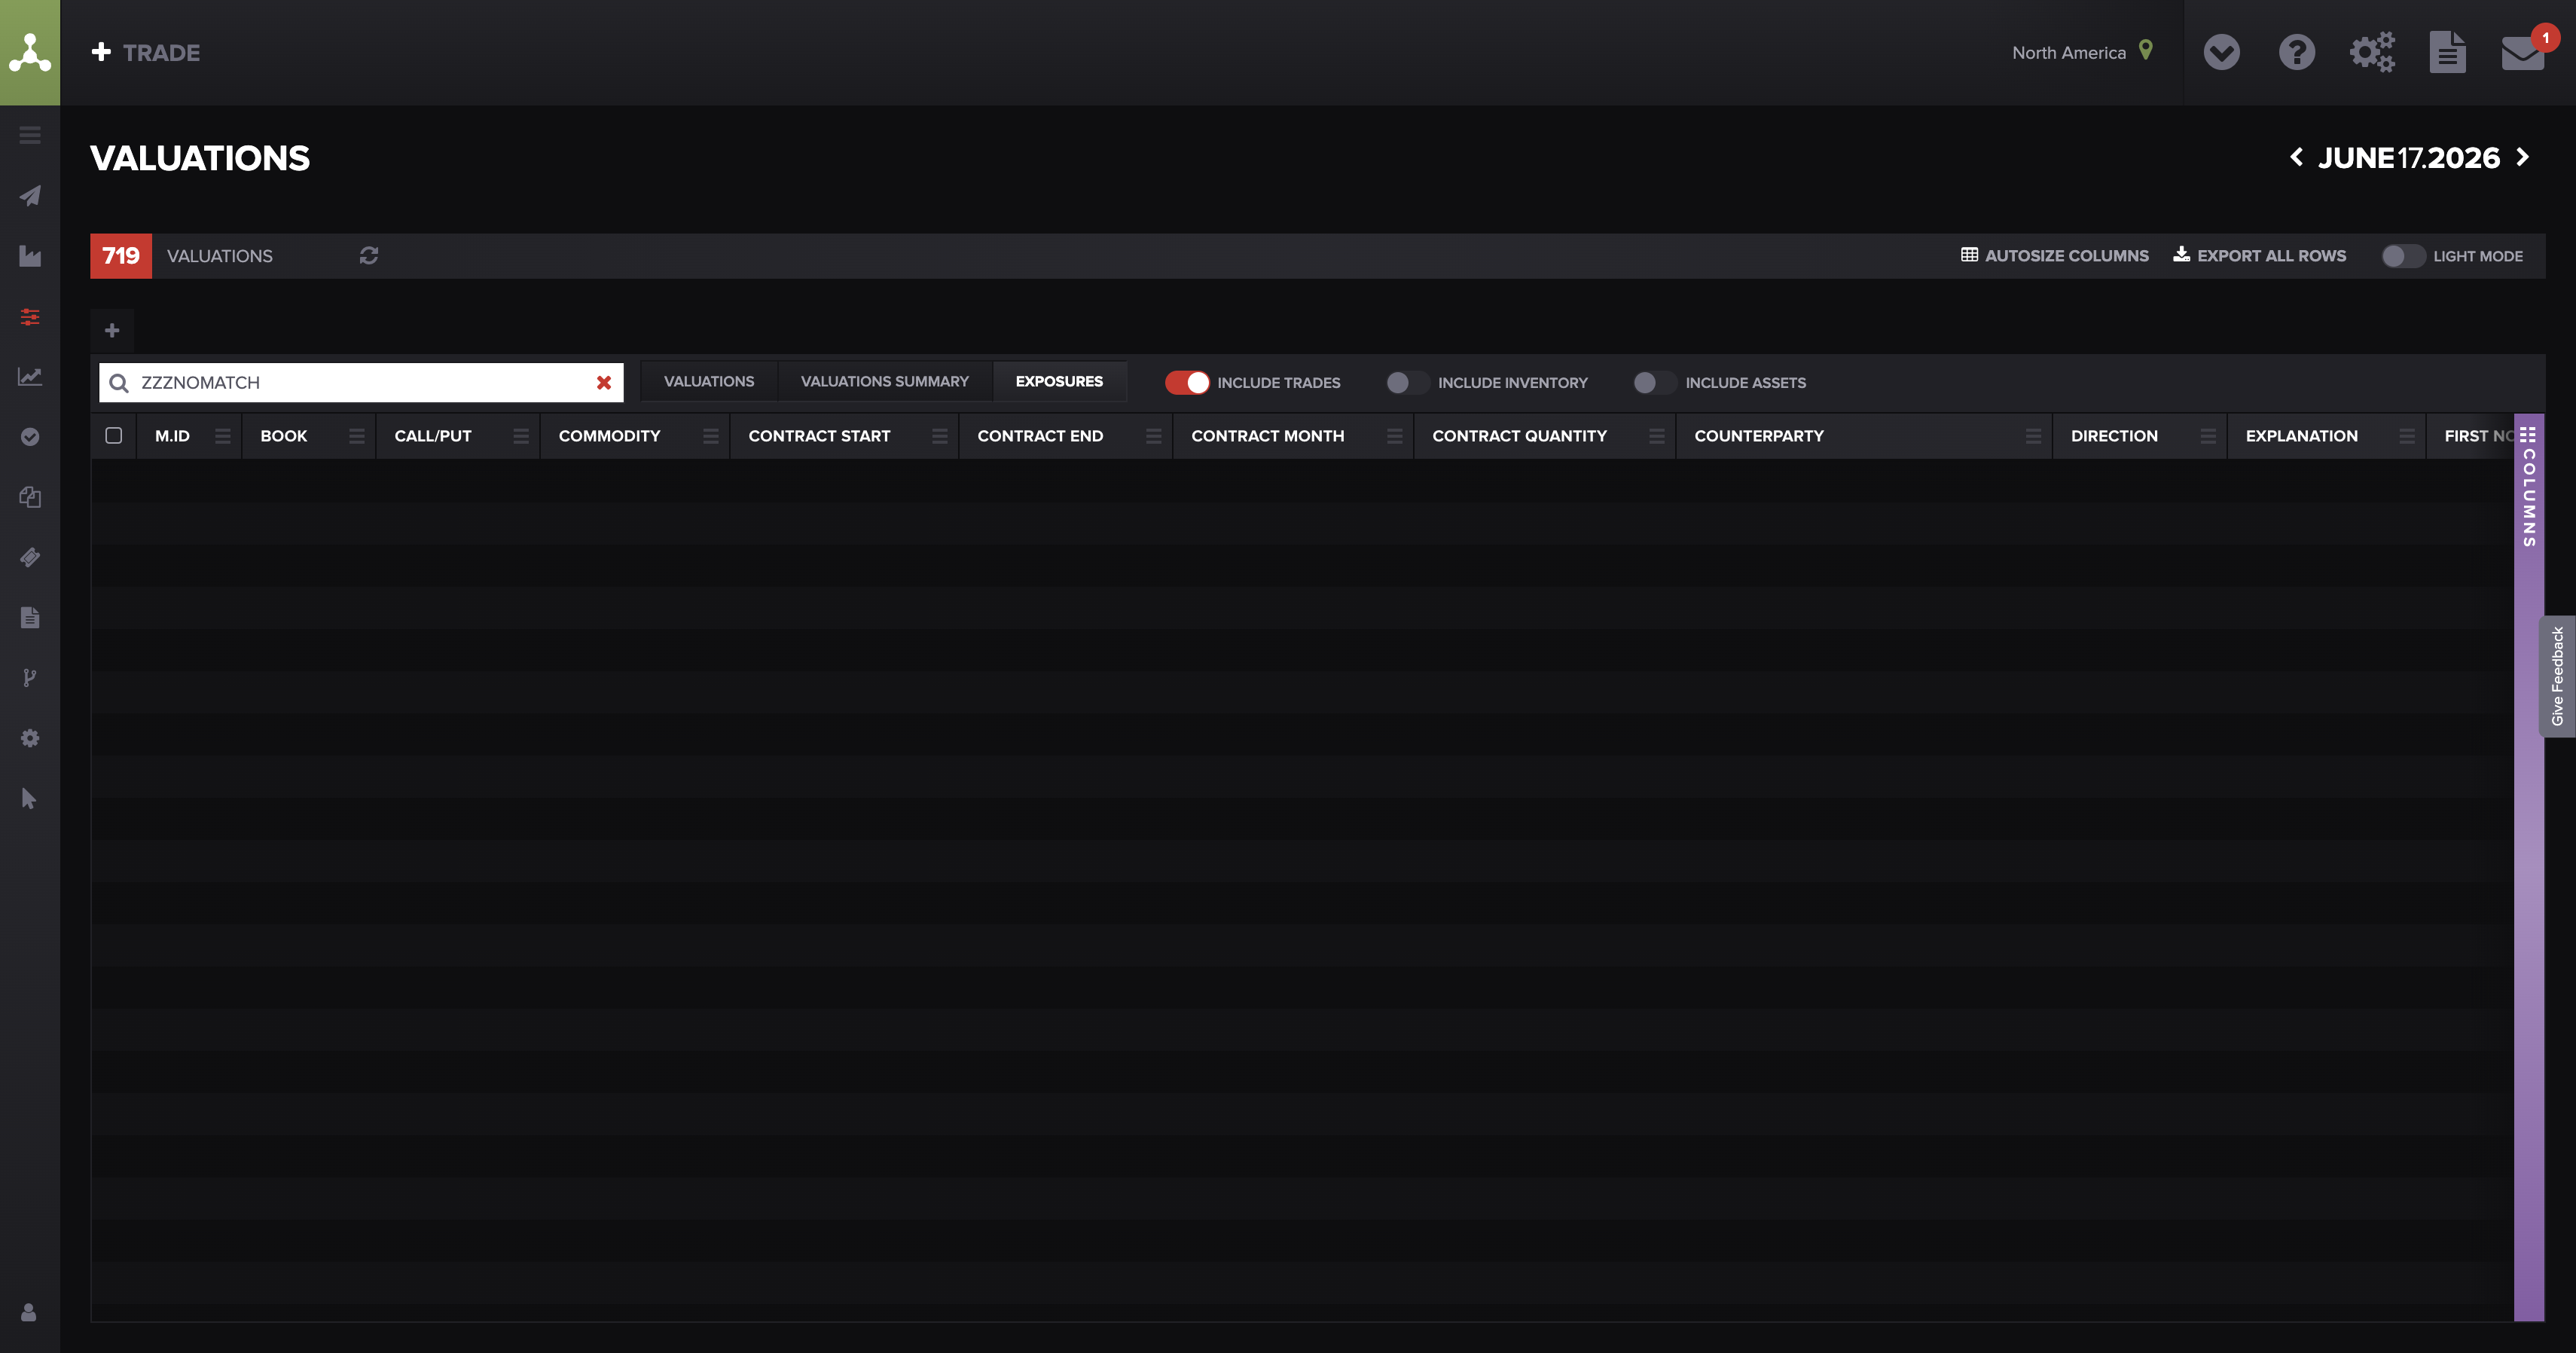Screen dimensions: 2576x1353
Task: Open Counterparty column menu
Action: tap(2034, 436)
